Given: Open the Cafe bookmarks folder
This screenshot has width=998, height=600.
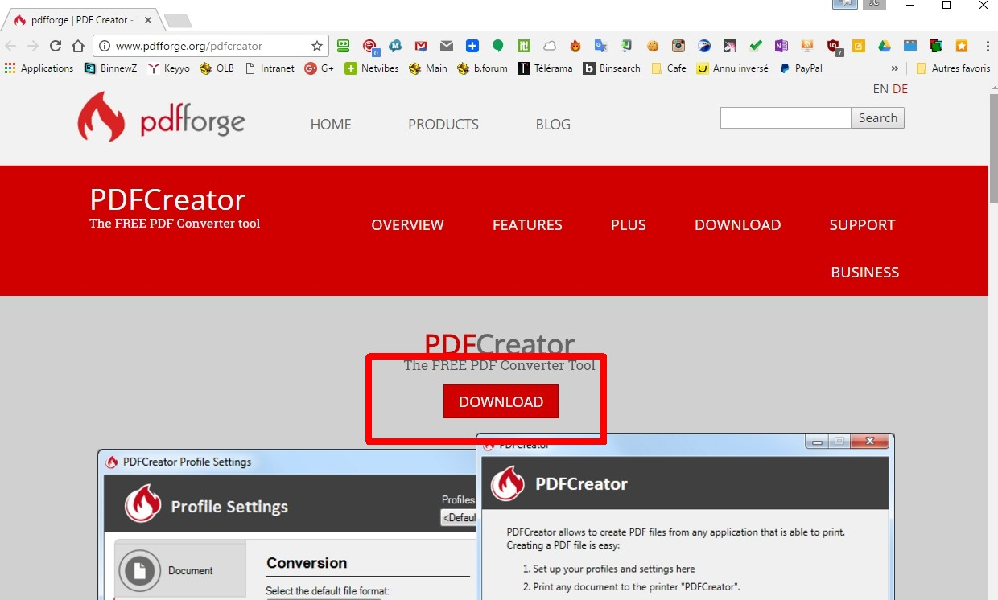Looking at the screenshot, I should [x=669, y=68].
